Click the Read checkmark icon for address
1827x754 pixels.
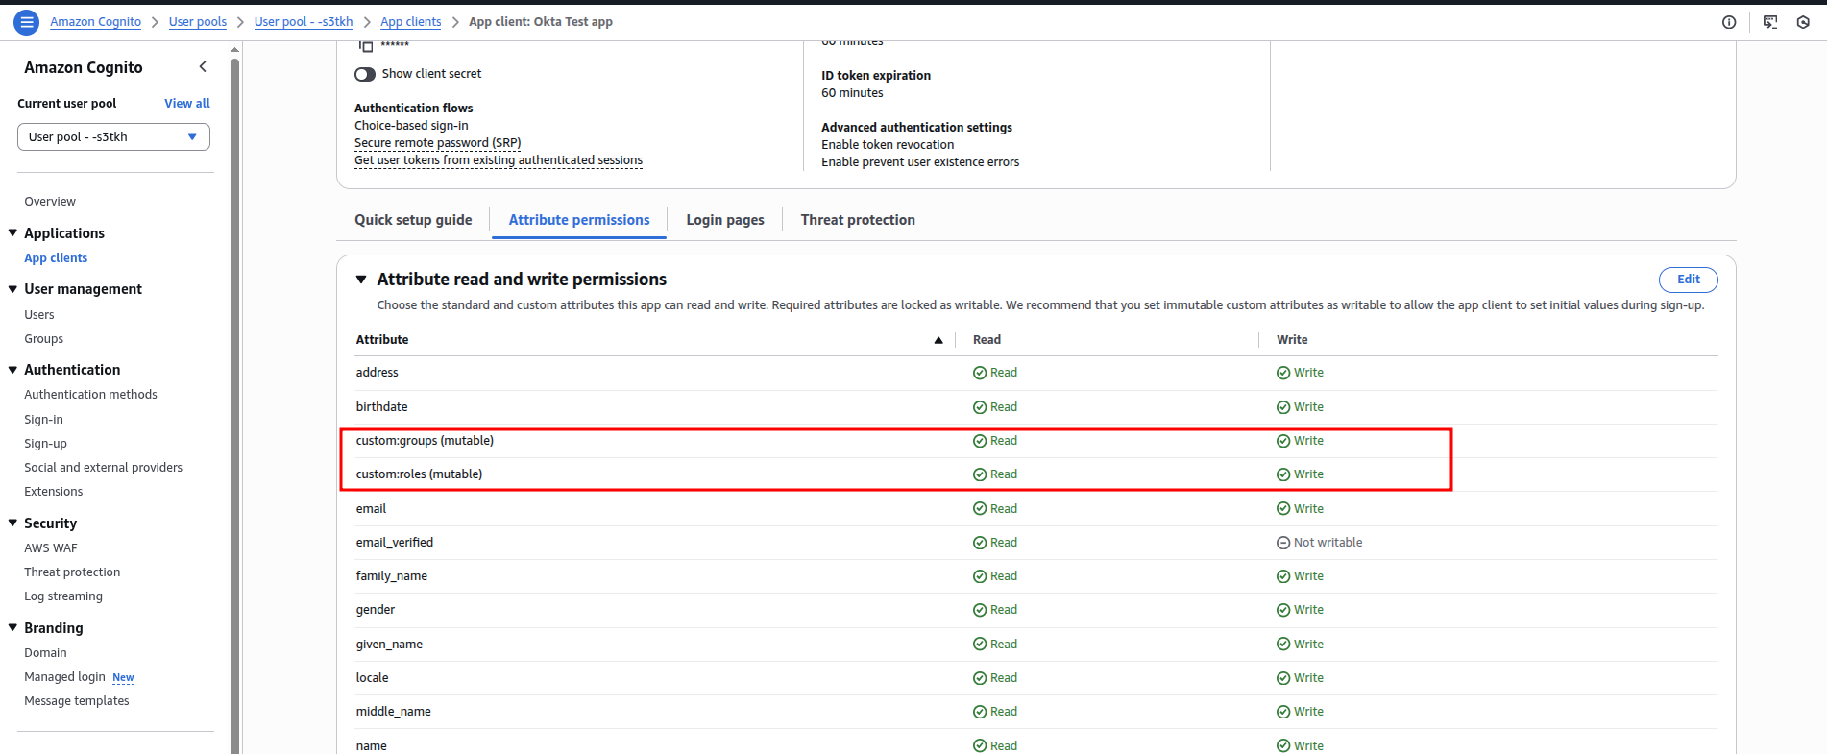pos(980,373)
